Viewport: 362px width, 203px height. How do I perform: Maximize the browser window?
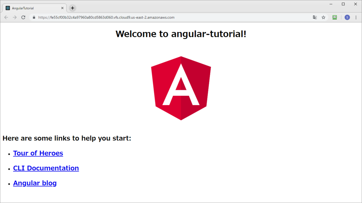click(x=343, y=4)
